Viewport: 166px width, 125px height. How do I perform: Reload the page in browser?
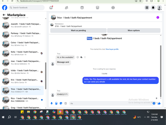(12, 1)
